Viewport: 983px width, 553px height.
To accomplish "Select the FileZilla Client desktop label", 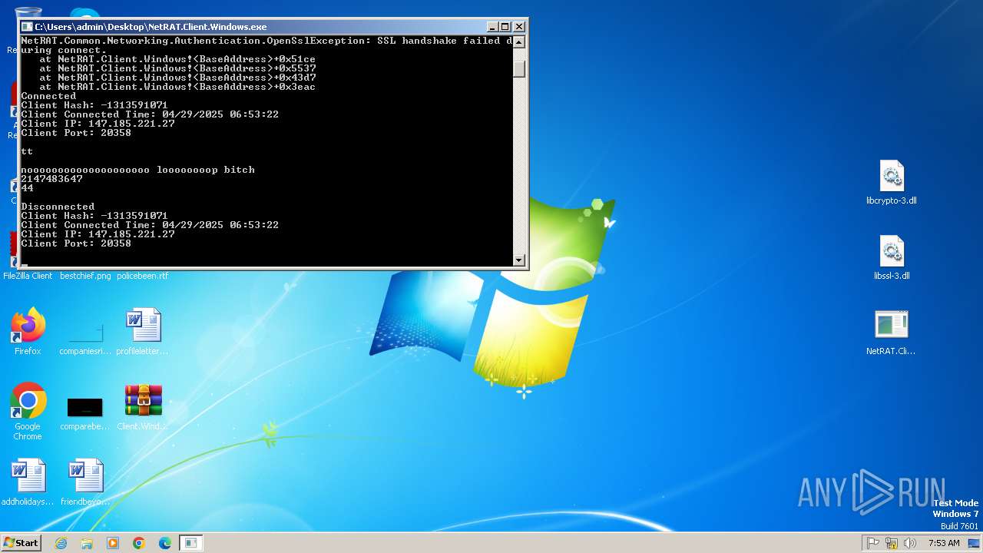I will click(x=28, y=276).
